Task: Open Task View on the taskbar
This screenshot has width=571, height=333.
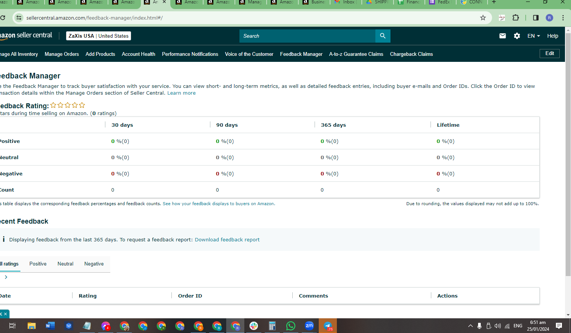Action: (12, 326)
